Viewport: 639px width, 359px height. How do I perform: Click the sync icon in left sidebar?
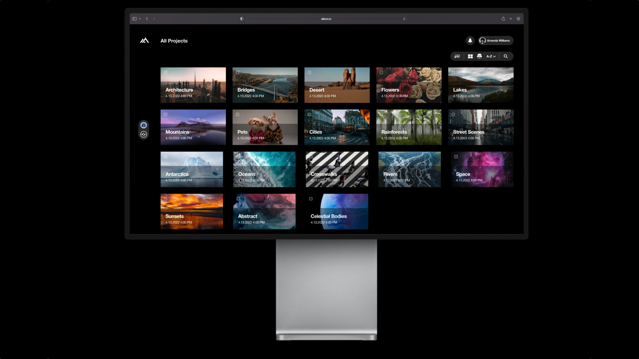143,134
